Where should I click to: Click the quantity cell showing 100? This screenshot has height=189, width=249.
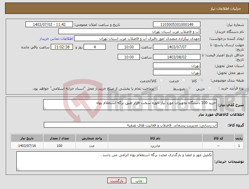59,146
